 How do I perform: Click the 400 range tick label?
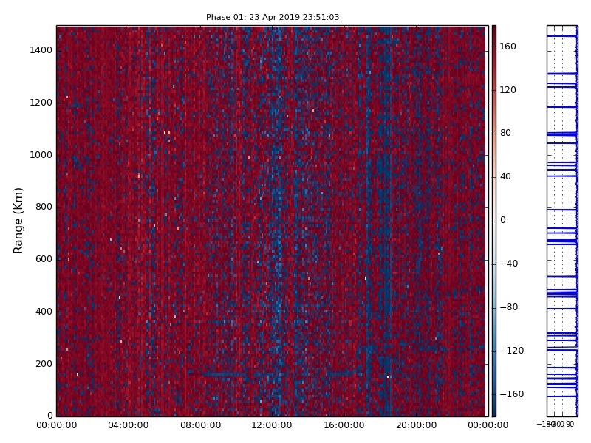(44, 312)
